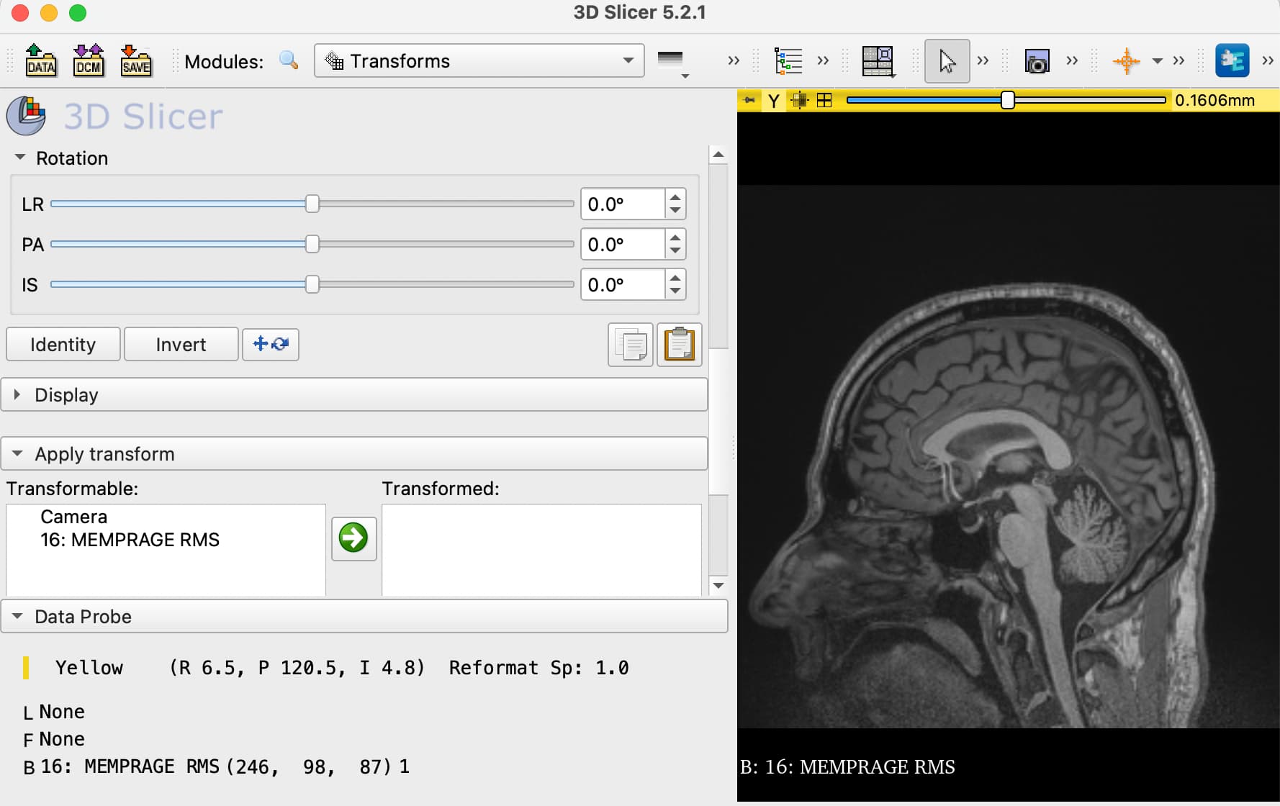
Task: Maximize the yellow view layout icon
Action: tap(824, 100)
